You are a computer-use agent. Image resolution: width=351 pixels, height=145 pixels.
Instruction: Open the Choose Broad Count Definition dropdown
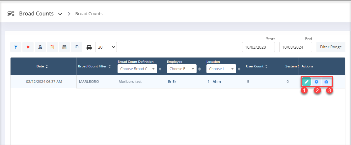pyautogui.click(x=137, y=69)
